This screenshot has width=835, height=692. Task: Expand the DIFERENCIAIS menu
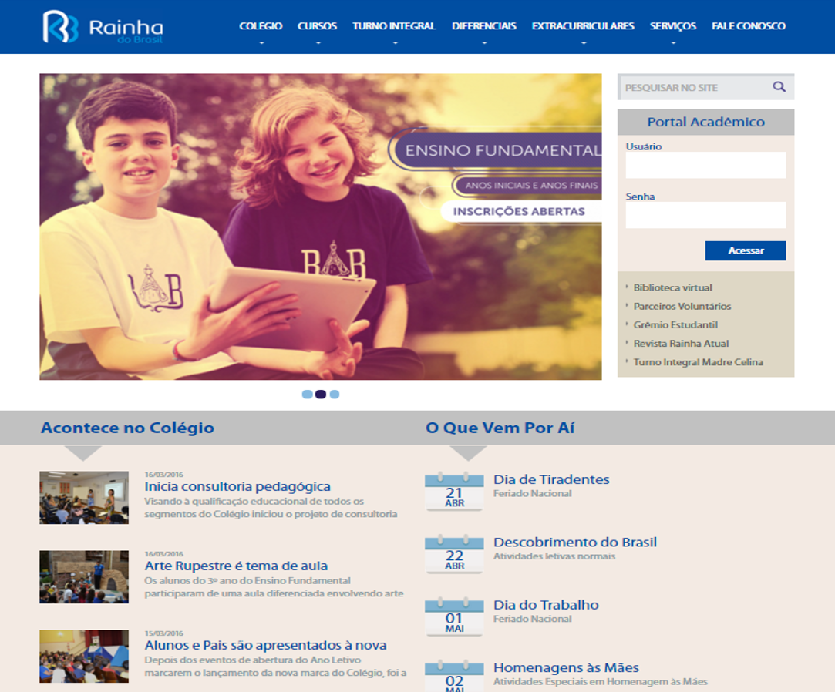(x=484, y=26)
